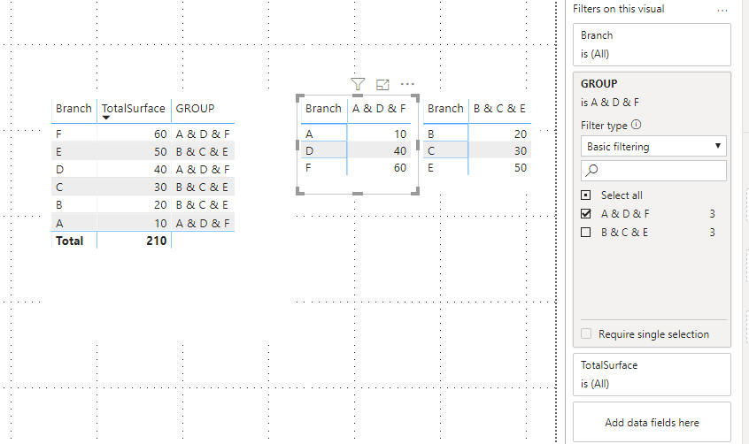
Task: Check the B & C & E filter value
Action: tap(585, 233)
